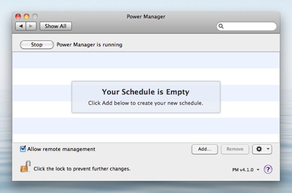
Task: Minimize window with the yellow button
Action: point(26,17)
